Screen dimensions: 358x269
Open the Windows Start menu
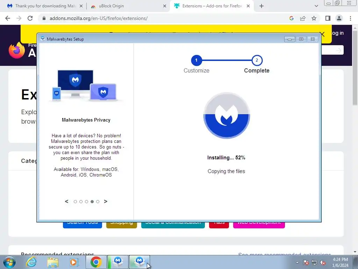click(9, 262)
